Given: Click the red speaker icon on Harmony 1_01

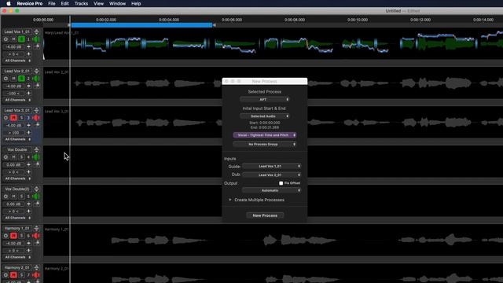Looking at the screenshot, I should 36,236.
